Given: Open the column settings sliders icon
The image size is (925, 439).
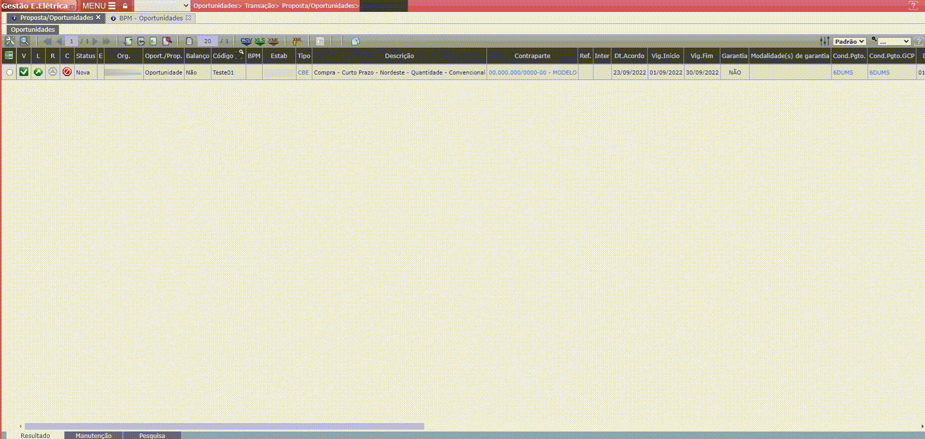Looking at the screenshot, I should pos(825,41).
